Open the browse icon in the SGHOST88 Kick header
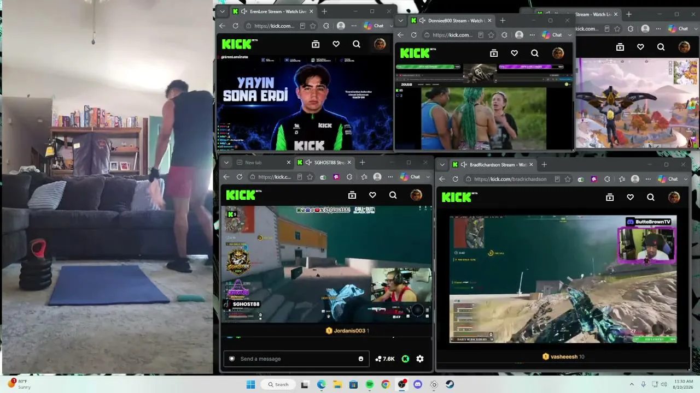The width and height of the screenshot is (700, 393). tap(352, 195)
